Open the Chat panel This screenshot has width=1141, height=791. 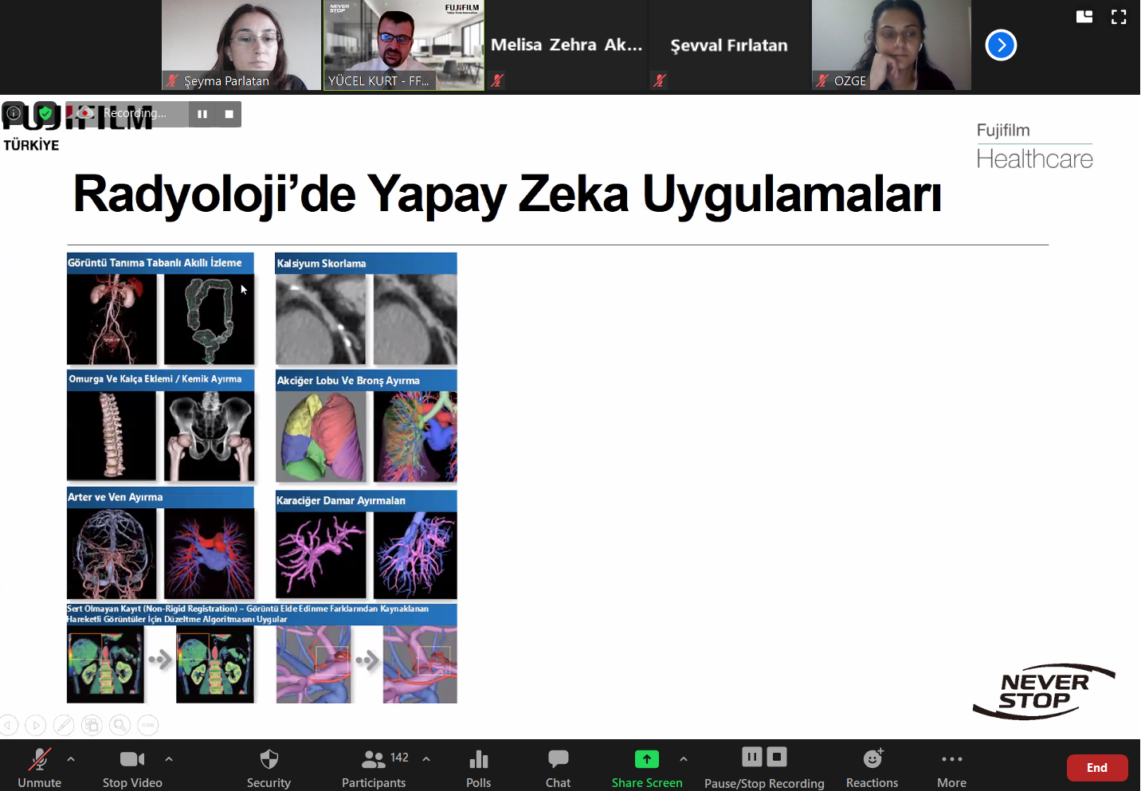click(558, 768)
